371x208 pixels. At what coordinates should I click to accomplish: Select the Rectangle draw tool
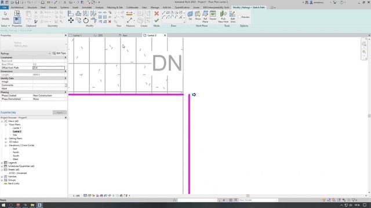pyautogui.click(x=168, y=13)
